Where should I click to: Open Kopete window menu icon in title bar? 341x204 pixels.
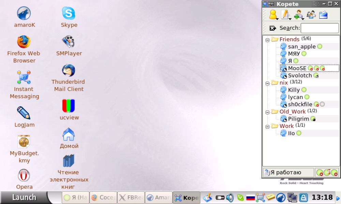pos(265,4)
